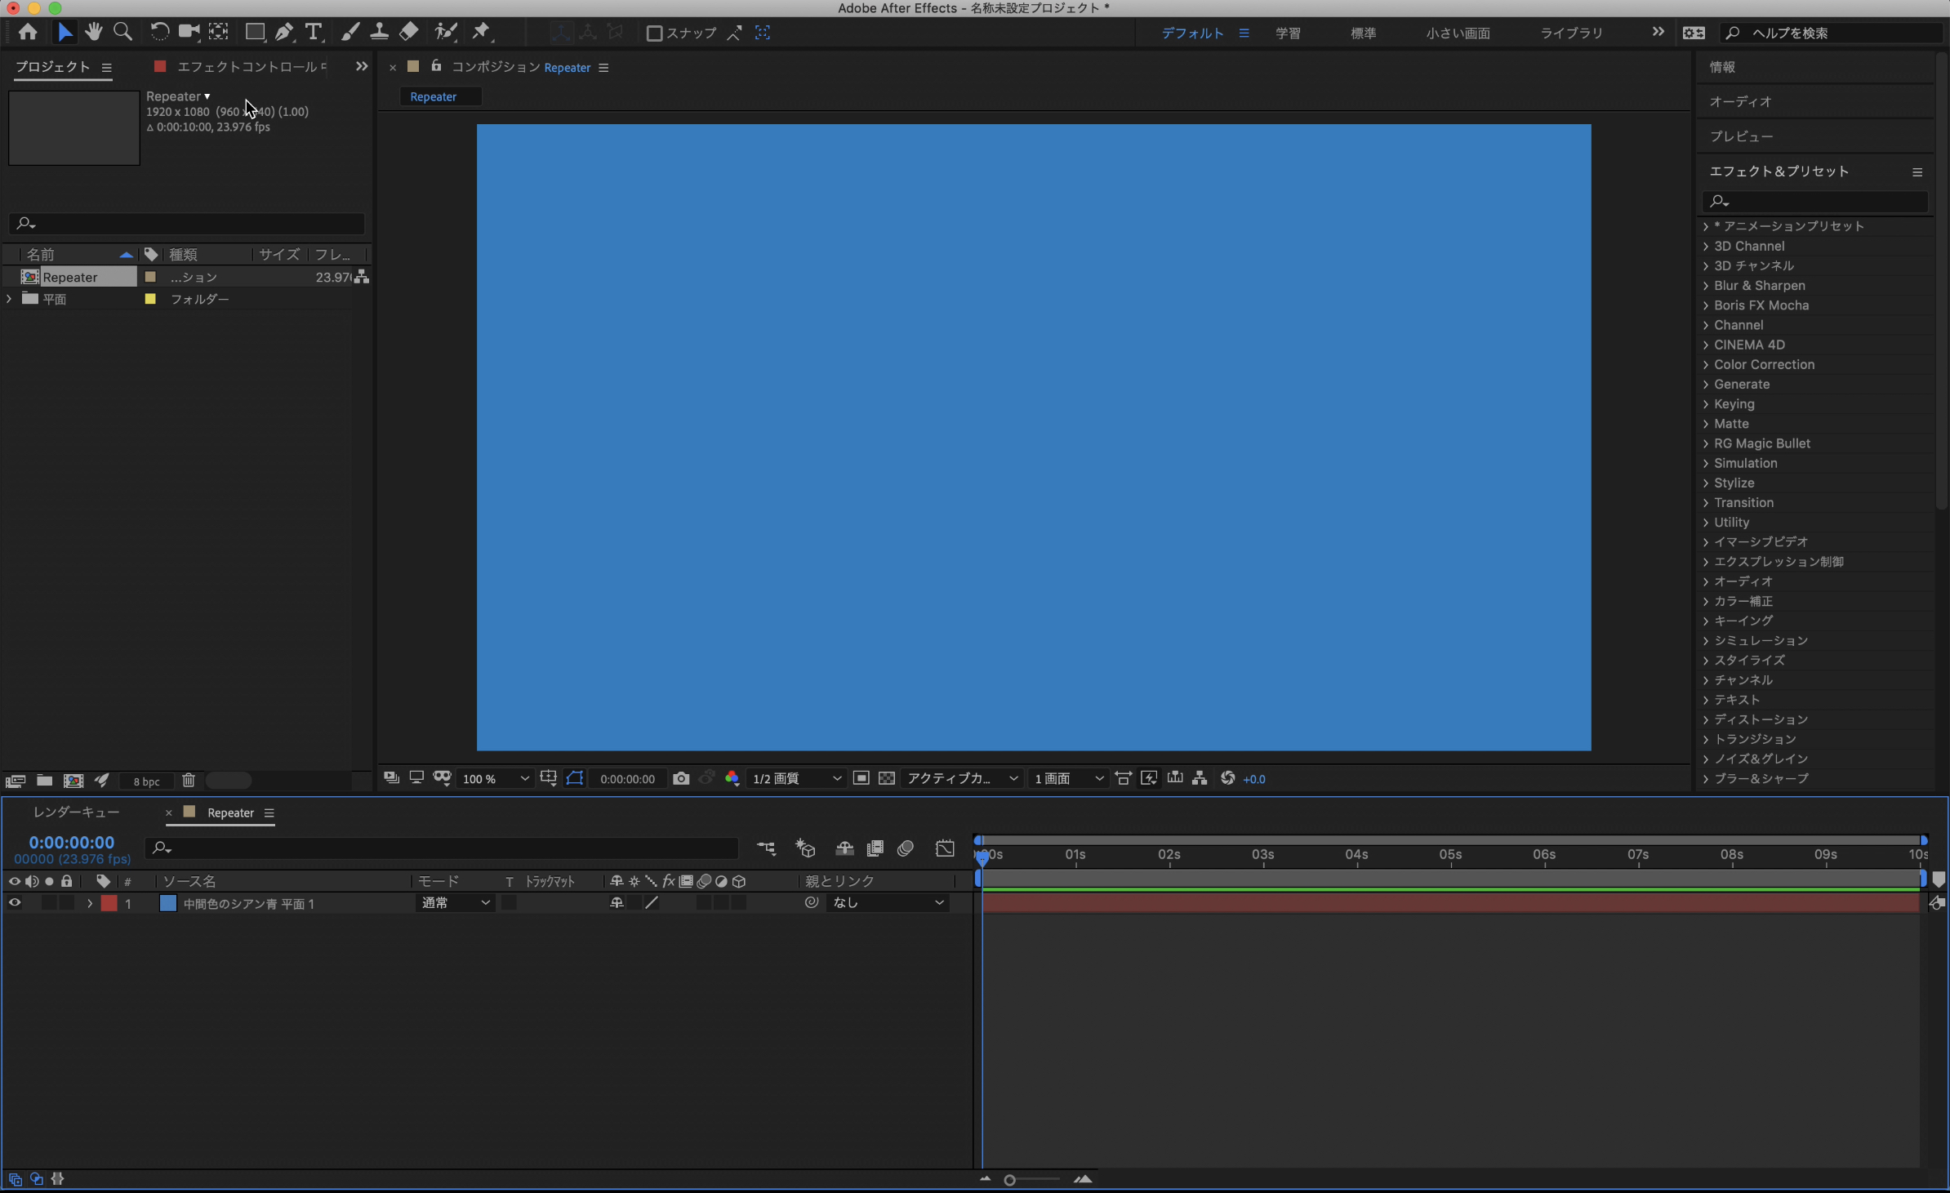Click the Effects & Presets search field
The width and height of the screenshot is (1950, 1193).
point(1821,201)
